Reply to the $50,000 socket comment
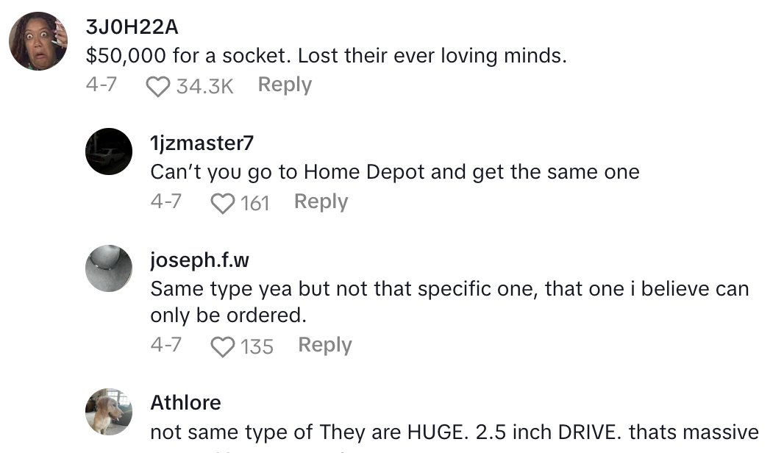784x453 pixels. [285, 85]
